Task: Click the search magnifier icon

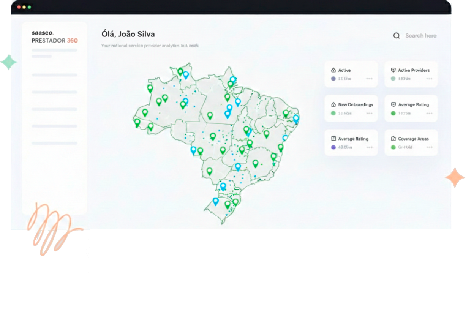Action: pos(396,36)
